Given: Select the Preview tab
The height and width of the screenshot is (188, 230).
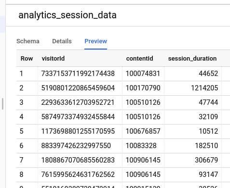Looking at the screenshot, I should [95, 41].
